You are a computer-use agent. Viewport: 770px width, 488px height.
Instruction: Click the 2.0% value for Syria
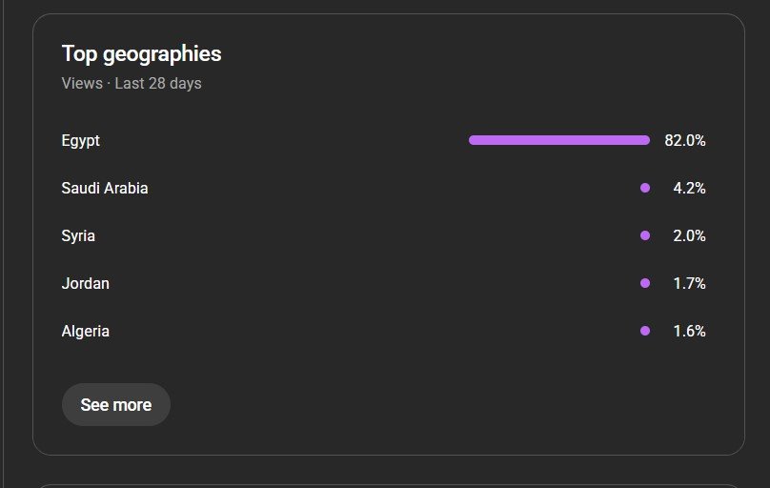(x=689, y=235)
